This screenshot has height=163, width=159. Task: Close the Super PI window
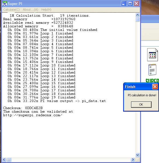point(137,4)
